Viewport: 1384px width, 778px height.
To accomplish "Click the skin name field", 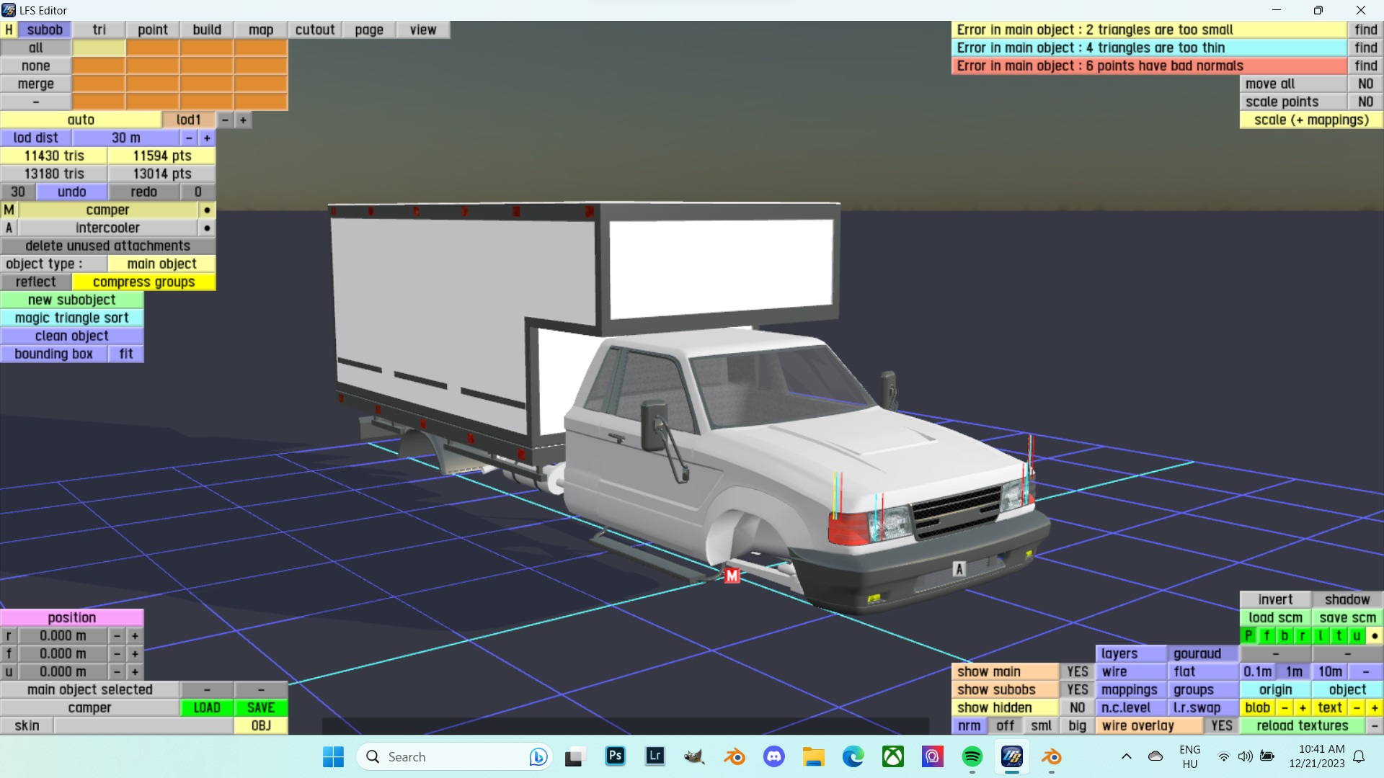I will [x=143, y=725].
